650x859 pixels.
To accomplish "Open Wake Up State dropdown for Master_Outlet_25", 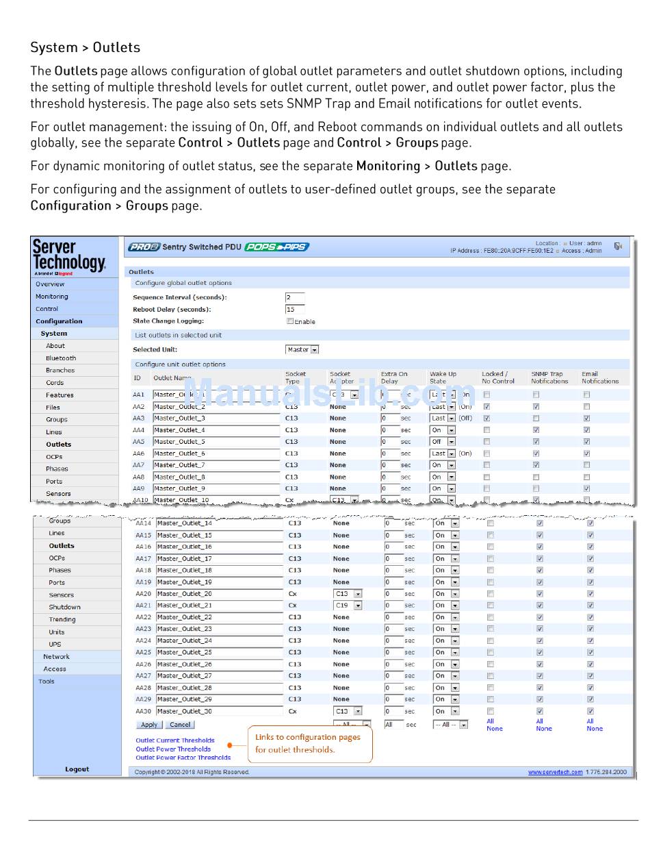I will (446, 653).
